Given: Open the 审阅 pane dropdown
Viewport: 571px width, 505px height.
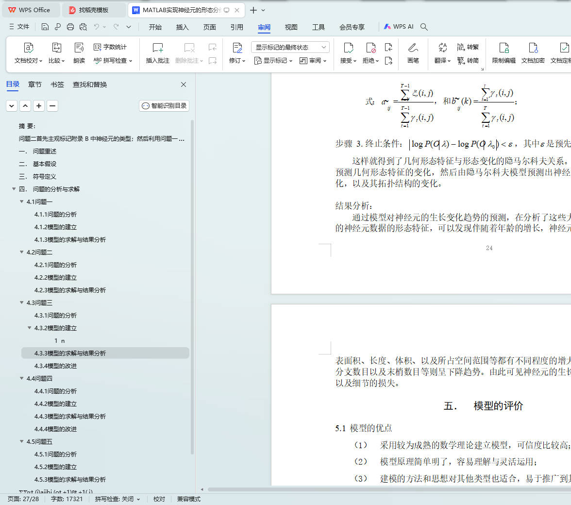Looking at the screenshot, I should click(x=313, y=60).
